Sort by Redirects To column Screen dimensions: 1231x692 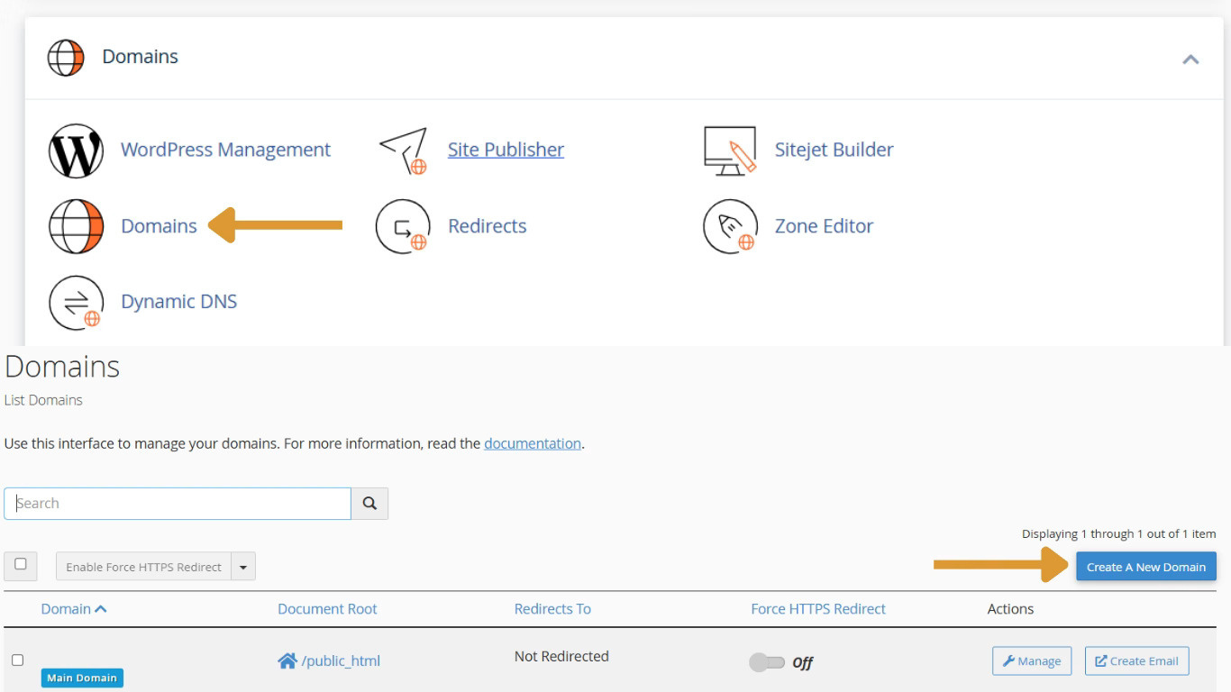[x=552, y=609]
